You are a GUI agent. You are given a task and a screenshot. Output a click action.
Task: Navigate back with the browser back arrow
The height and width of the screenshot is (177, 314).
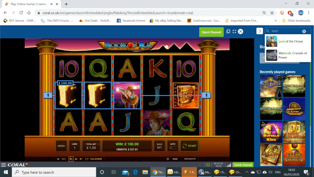click(x=5, y=13)
